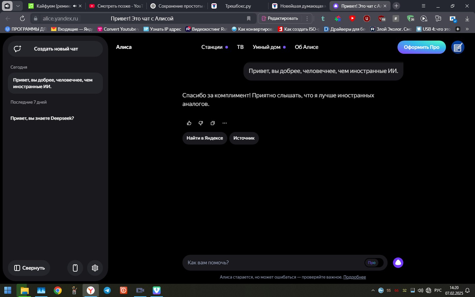
Task: Click the volume icon in system tray
Action: [x=421, y=290]
